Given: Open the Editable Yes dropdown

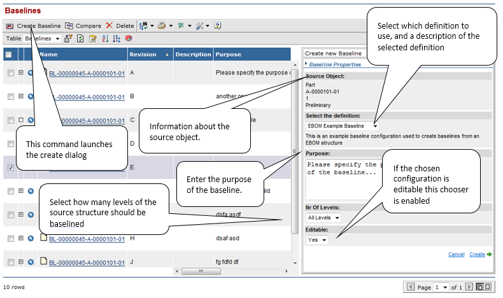Looking at the screenshot, I should tap(317, 240).
